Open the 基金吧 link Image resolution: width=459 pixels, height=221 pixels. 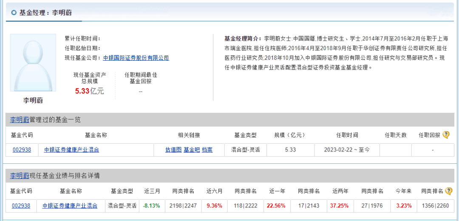[x=192, y=150]
